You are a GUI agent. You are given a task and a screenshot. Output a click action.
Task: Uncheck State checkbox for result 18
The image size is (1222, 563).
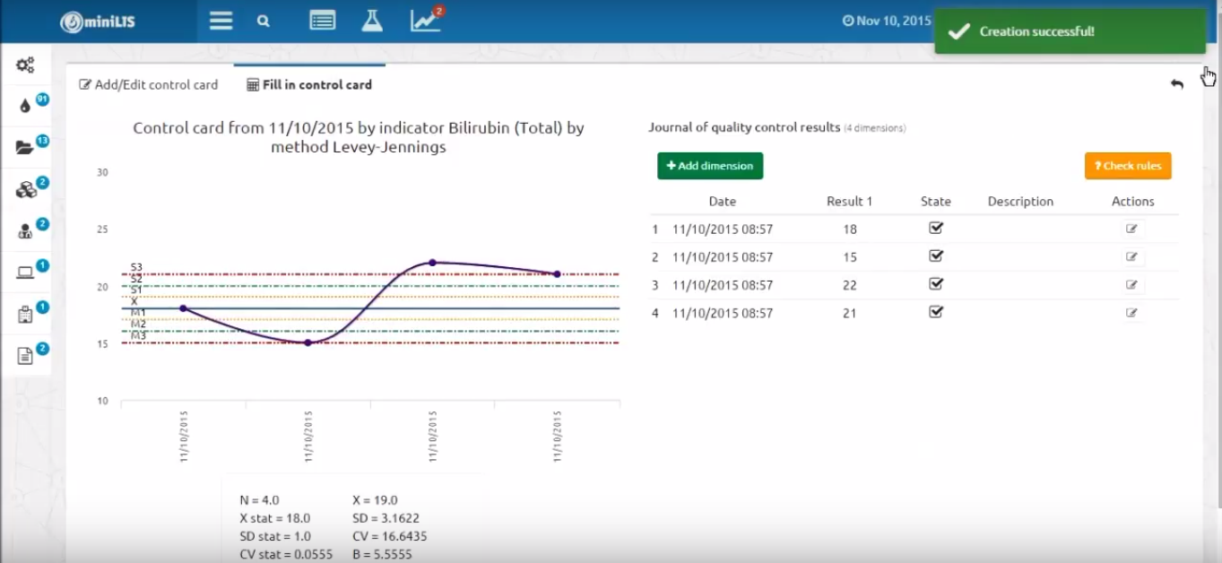click(936, 229)
